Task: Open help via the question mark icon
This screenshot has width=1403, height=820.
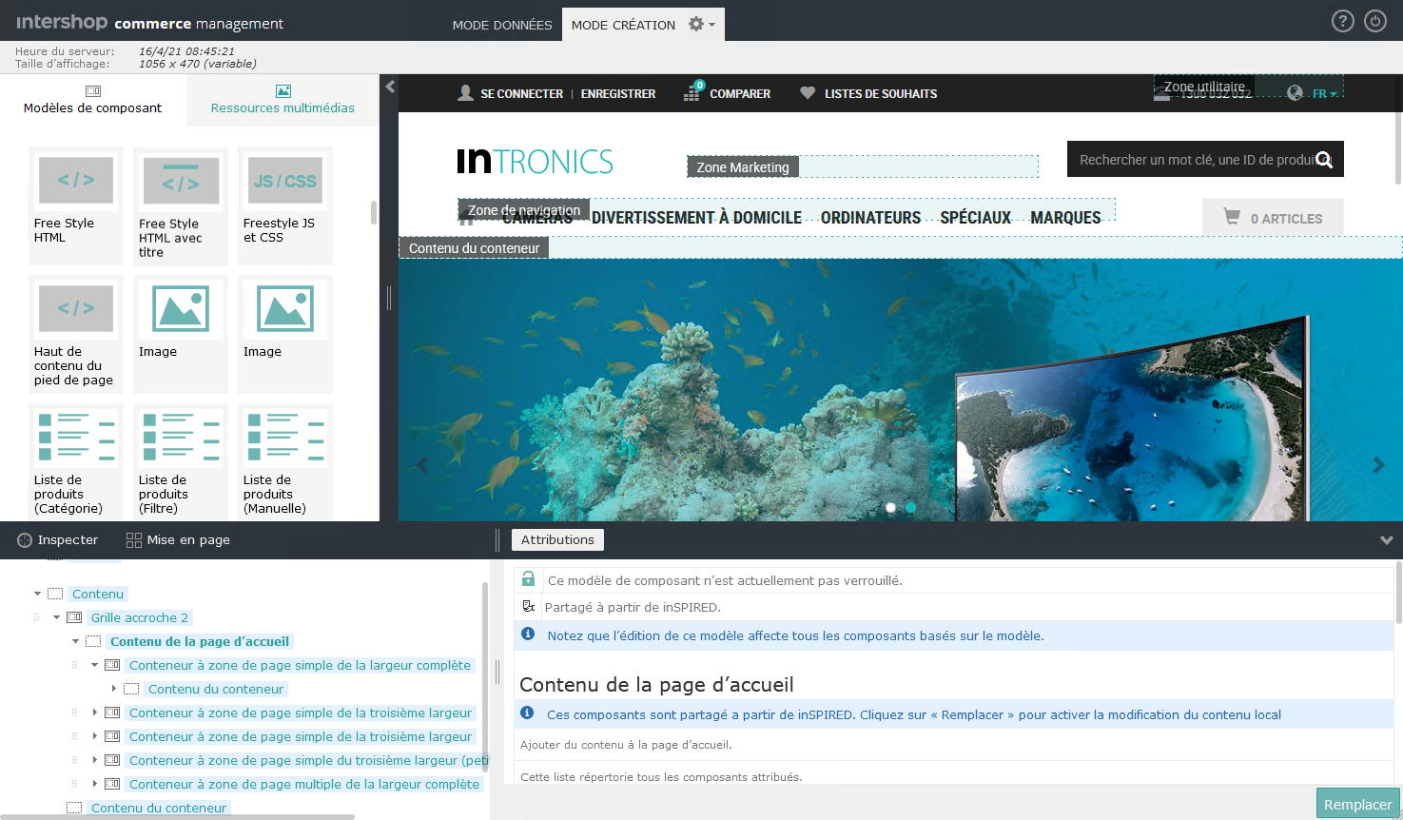Action: 1343,20
